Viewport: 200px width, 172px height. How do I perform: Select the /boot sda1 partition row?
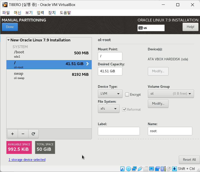(x=49, y=54)
